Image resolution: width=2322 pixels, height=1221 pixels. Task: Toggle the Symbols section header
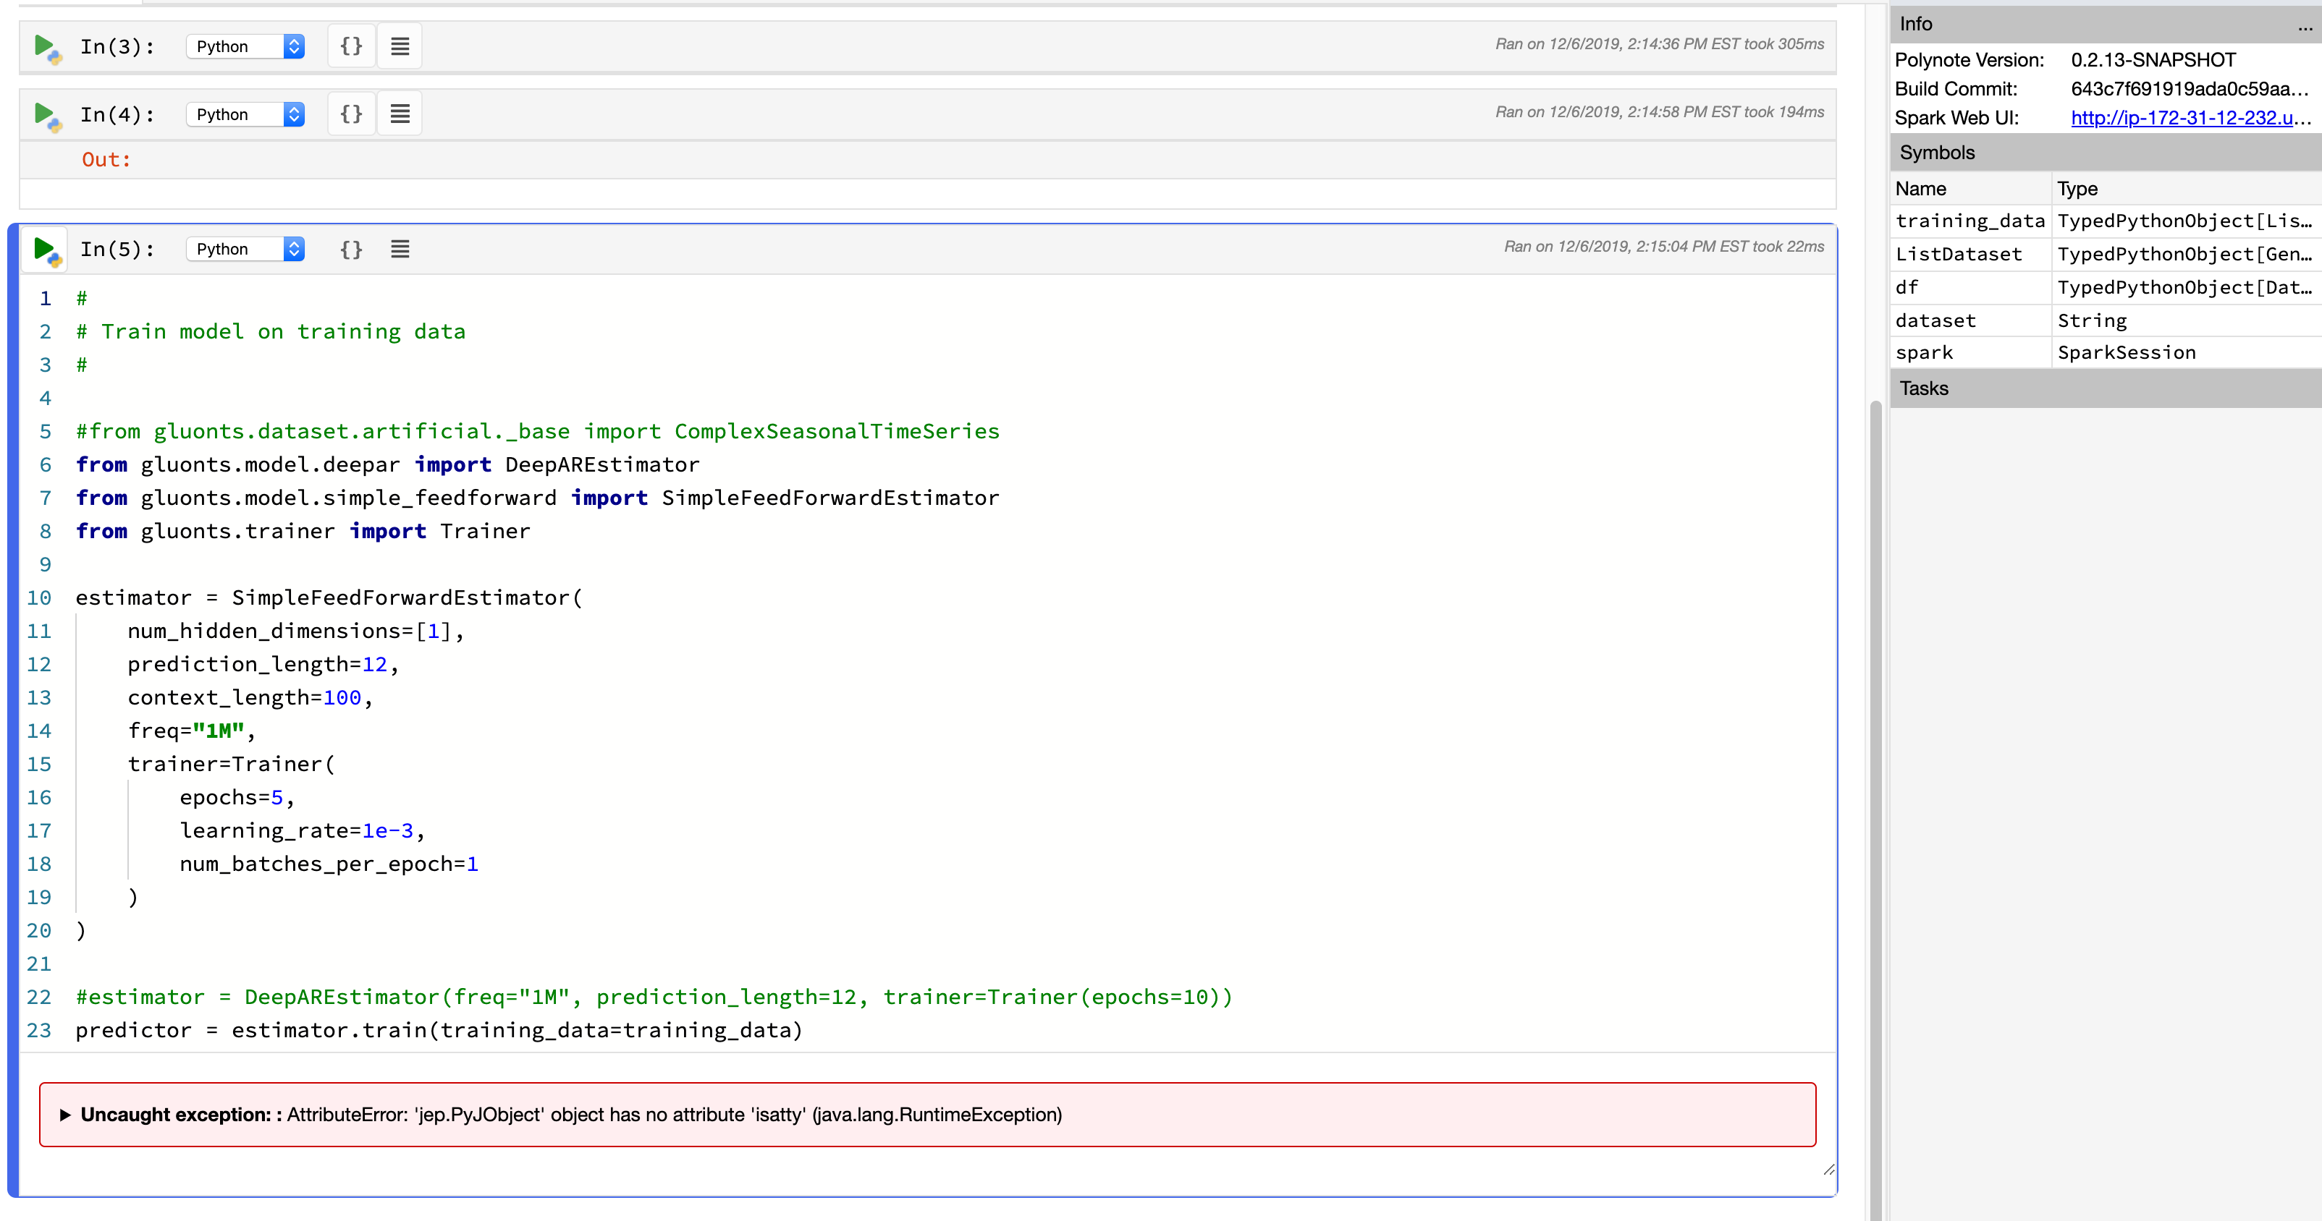click(x=1937, y=153)
